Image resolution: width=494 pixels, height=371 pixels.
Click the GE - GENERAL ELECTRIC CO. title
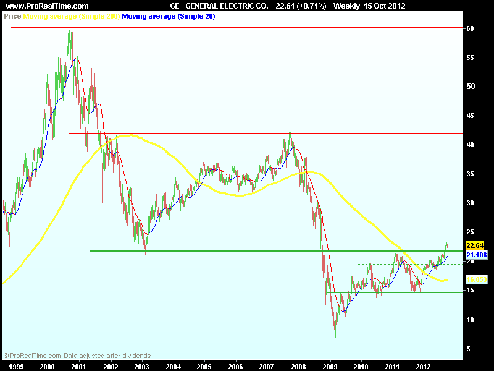pyautogui.click(x=219, y=6)
